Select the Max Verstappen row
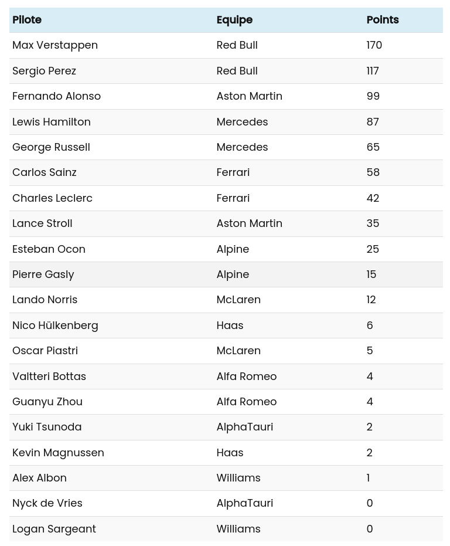 click(x=55, y=45)
